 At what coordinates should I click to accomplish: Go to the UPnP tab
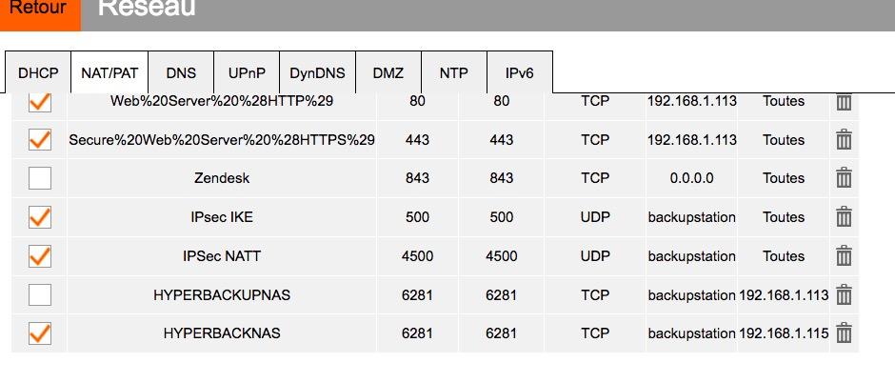(x=247, y=73)
